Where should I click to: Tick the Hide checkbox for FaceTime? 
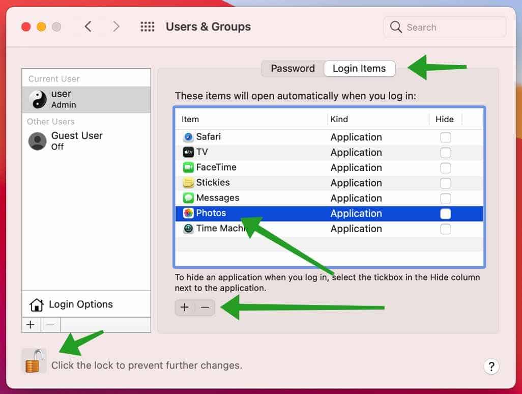pyautogui.click(x=446, y=168)
